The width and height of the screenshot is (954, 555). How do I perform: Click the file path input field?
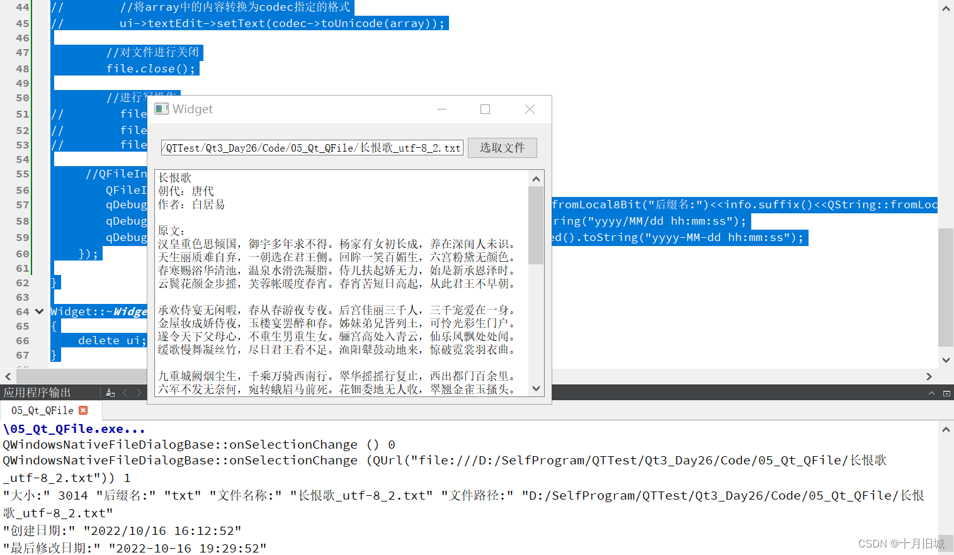[x=312, y=148]
